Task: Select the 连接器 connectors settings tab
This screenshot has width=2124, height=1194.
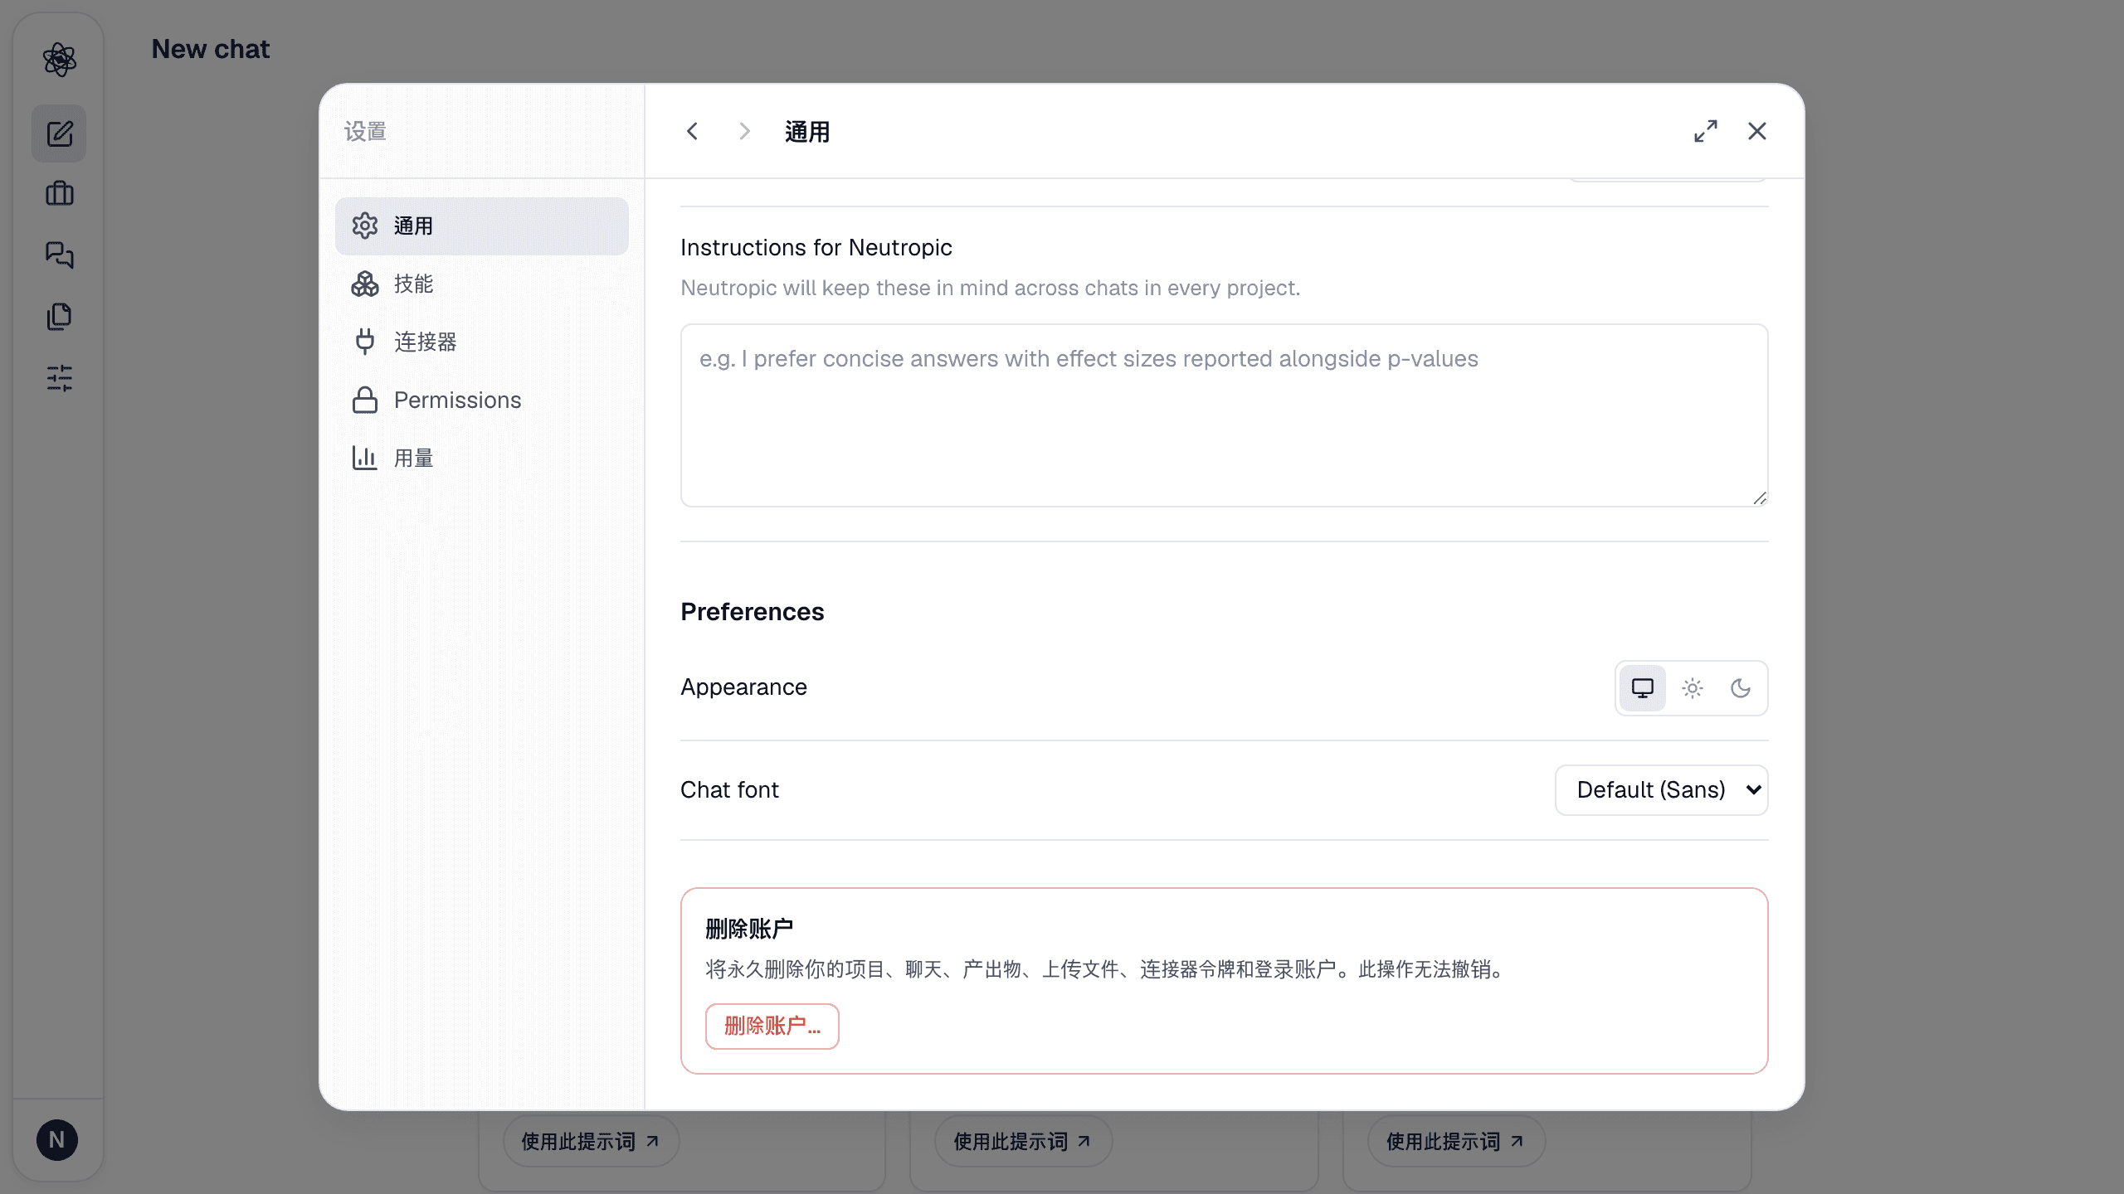Action: pyautogui.click(x=482, y=342)
